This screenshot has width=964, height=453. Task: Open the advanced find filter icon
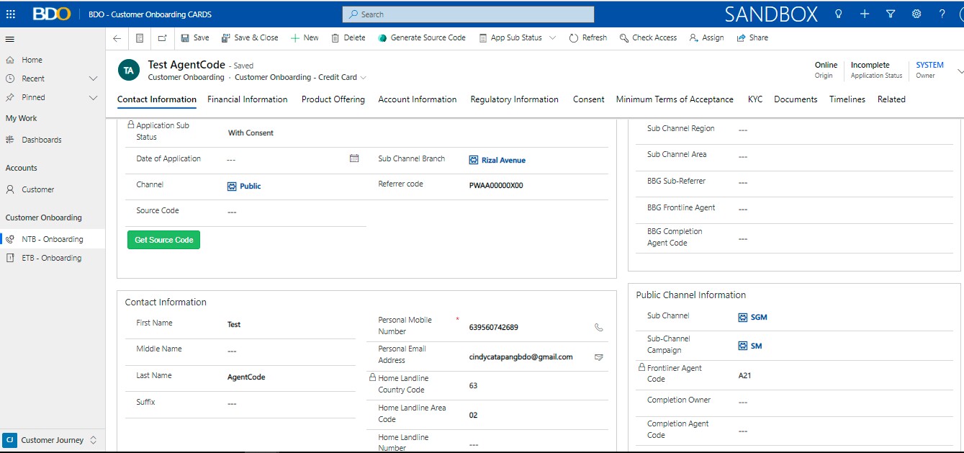coord(891,14)
